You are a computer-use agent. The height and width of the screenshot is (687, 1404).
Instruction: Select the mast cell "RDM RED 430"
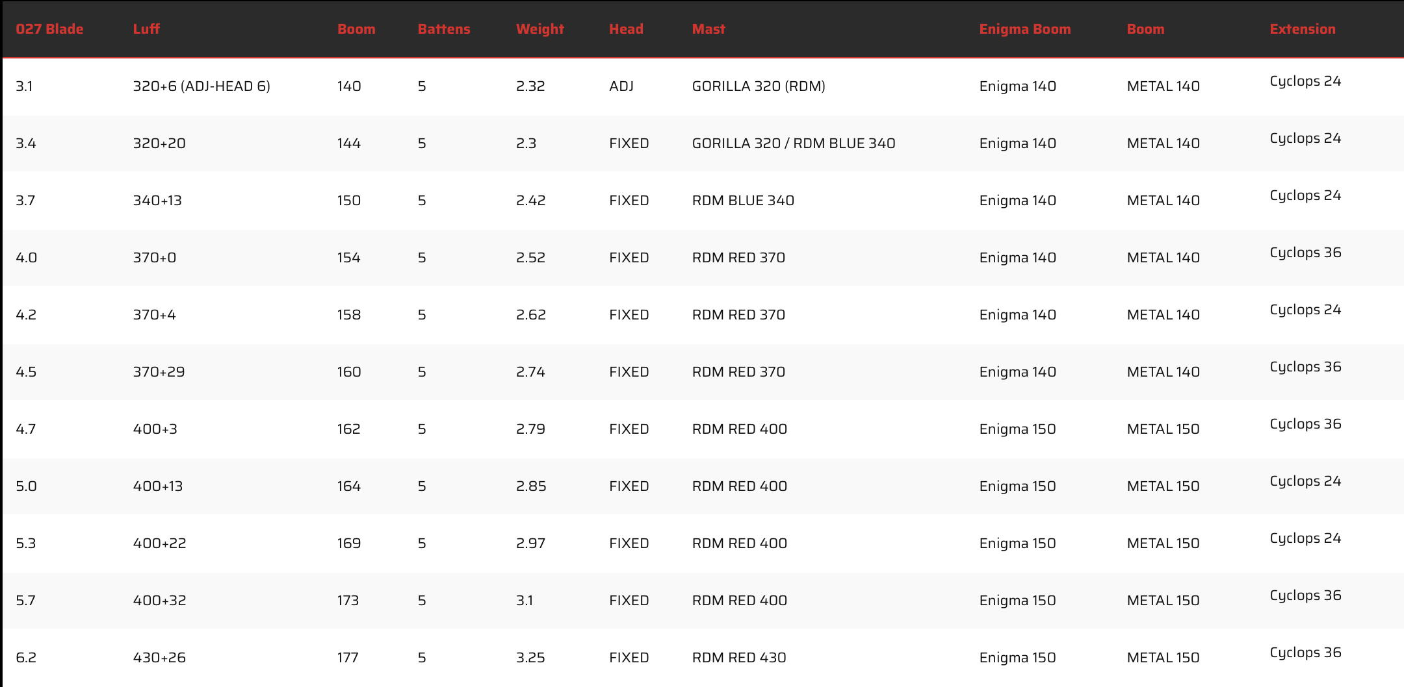click(x=739, y=658)
